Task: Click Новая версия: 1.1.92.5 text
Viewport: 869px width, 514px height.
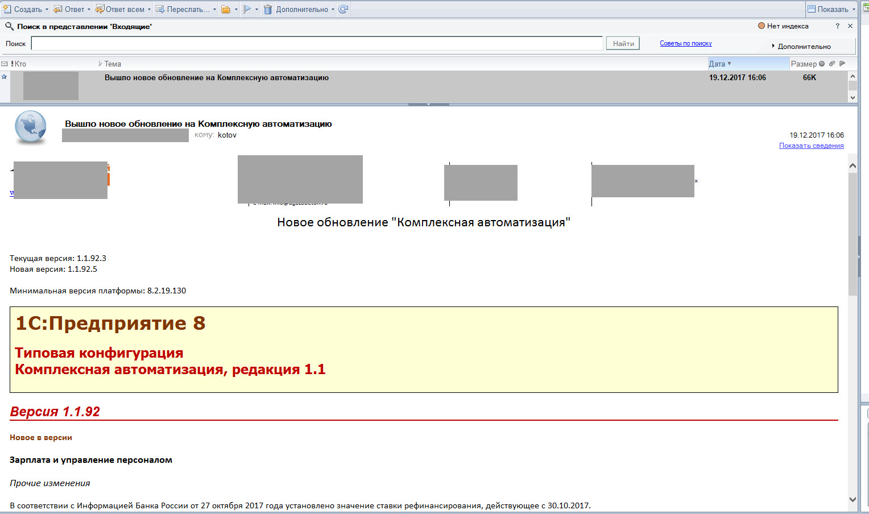Action: [53, 269]
